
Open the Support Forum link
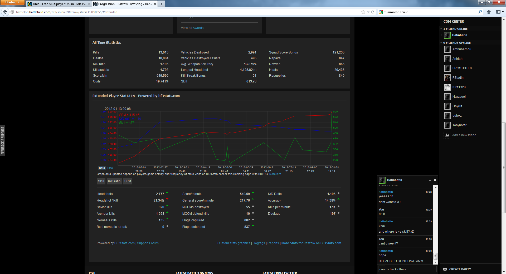(x=148, y=243)
